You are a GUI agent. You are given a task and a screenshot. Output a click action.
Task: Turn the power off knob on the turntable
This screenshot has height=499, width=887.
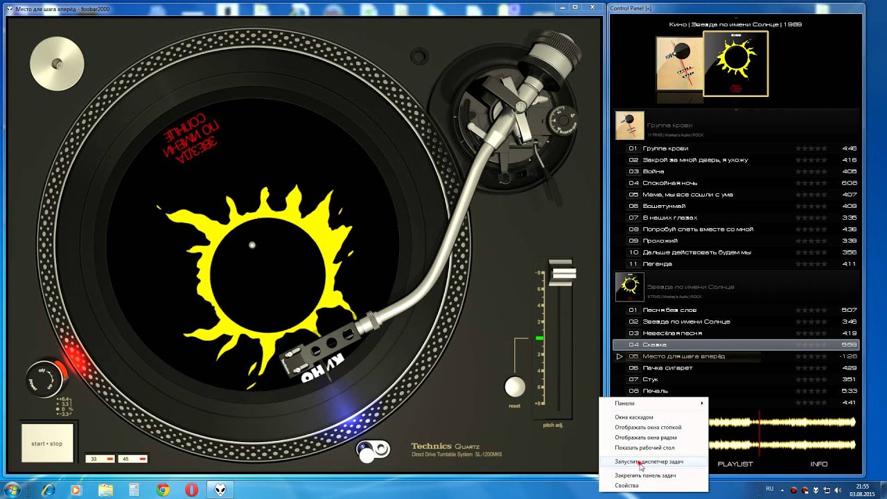pos(44,379)
